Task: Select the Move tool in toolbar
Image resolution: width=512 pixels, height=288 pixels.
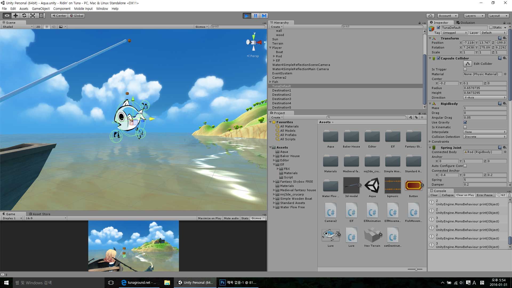Action: pos(15,16)
